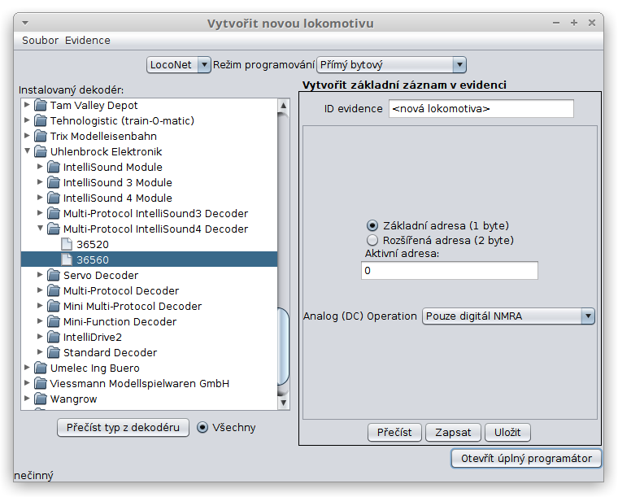Open the Evidence menu
Screen dimensions: 618x497
(88, 41)
